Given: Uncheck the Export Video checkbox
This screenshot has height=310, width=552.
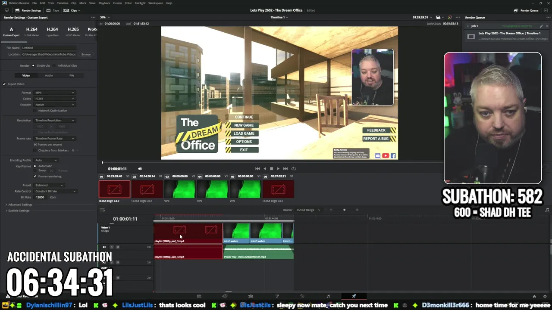Looking at the screenshot, I should [x=4, y=84].
